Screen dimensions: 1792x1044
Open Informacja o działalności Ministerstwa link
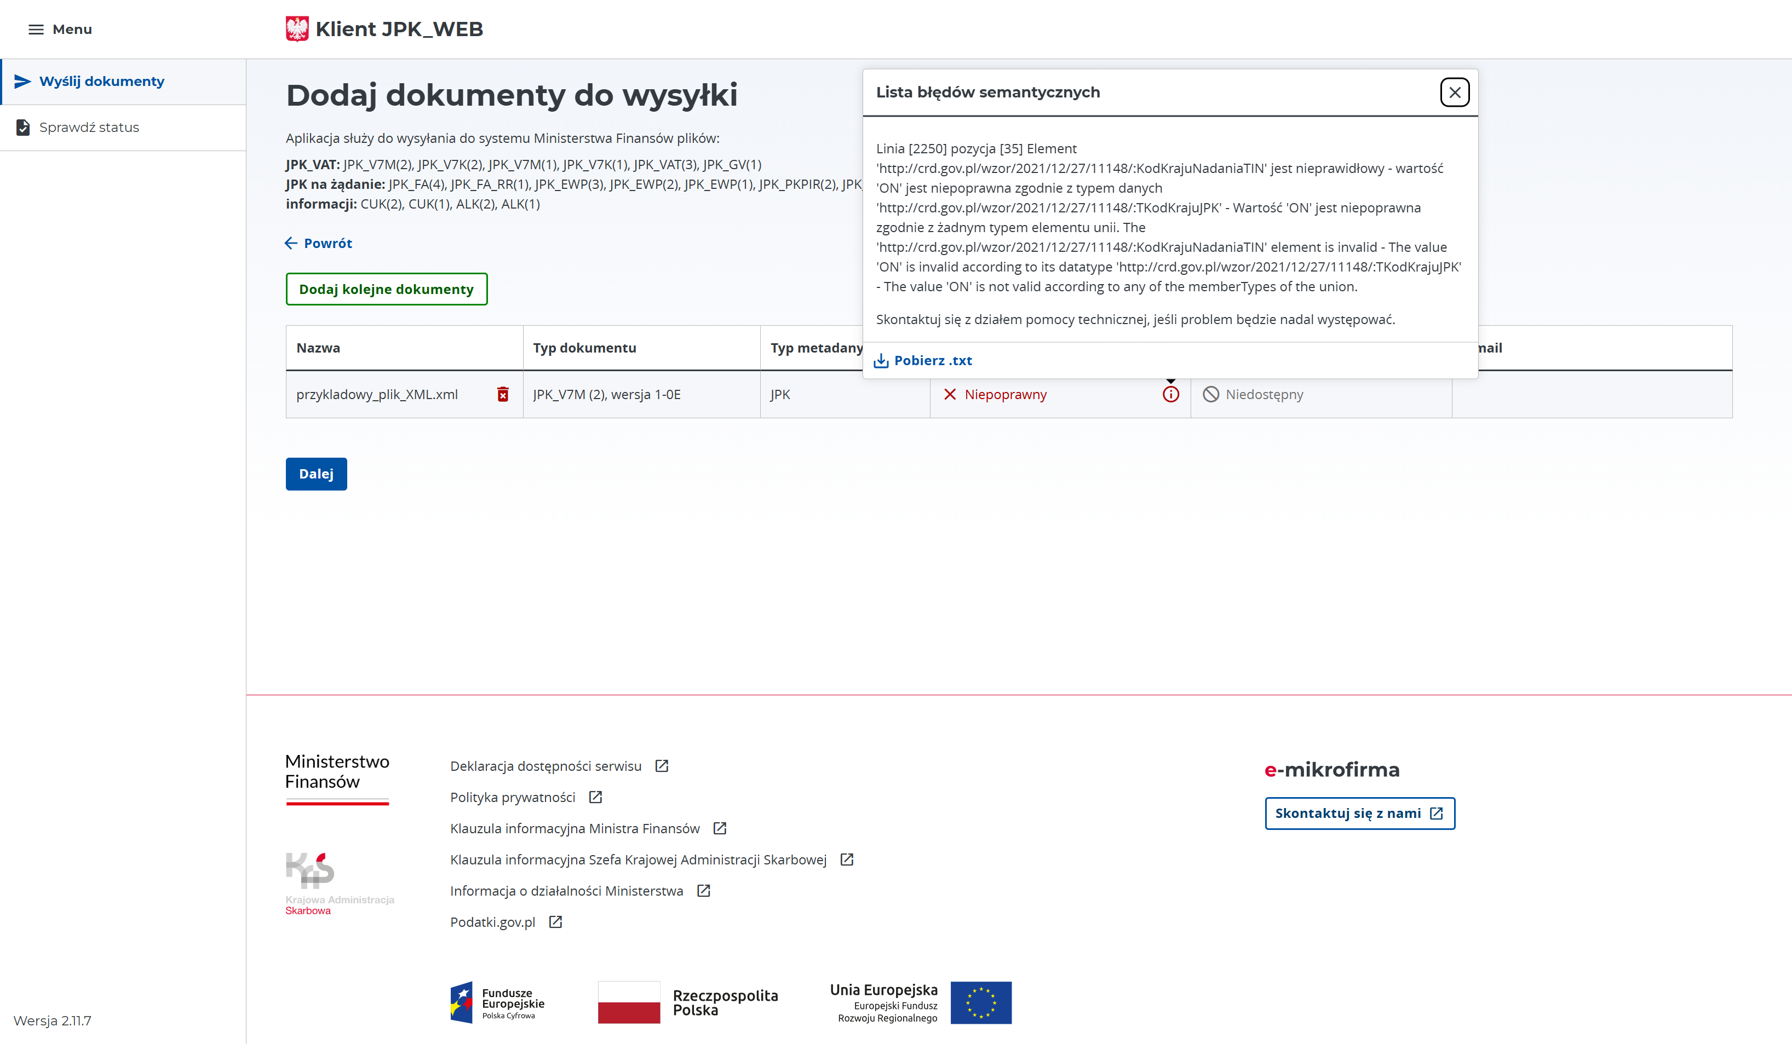pos(566,891)
